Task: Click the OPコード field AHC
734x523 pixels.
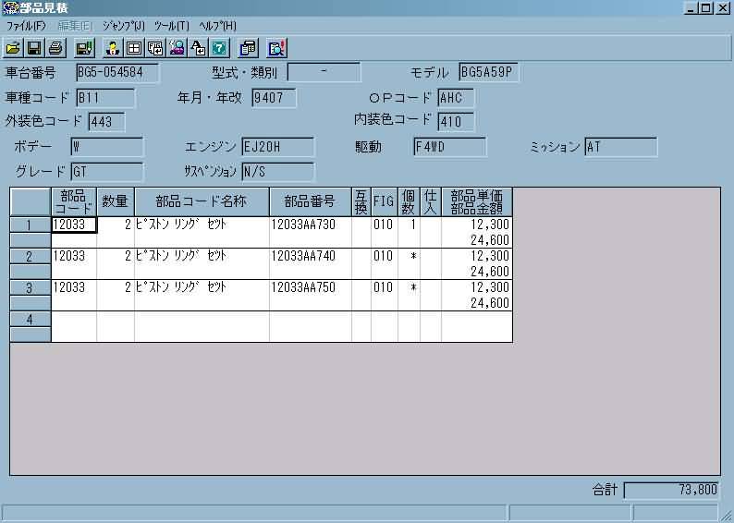Action: click(456, 98)
